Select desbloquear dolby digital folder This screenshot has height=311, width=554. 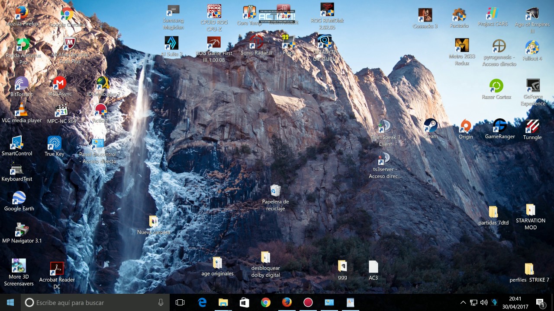(266, 265)
